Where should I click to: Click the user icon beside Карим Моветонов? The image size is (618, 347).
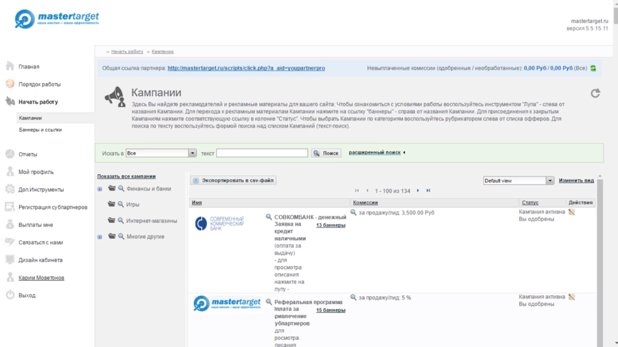10,277
